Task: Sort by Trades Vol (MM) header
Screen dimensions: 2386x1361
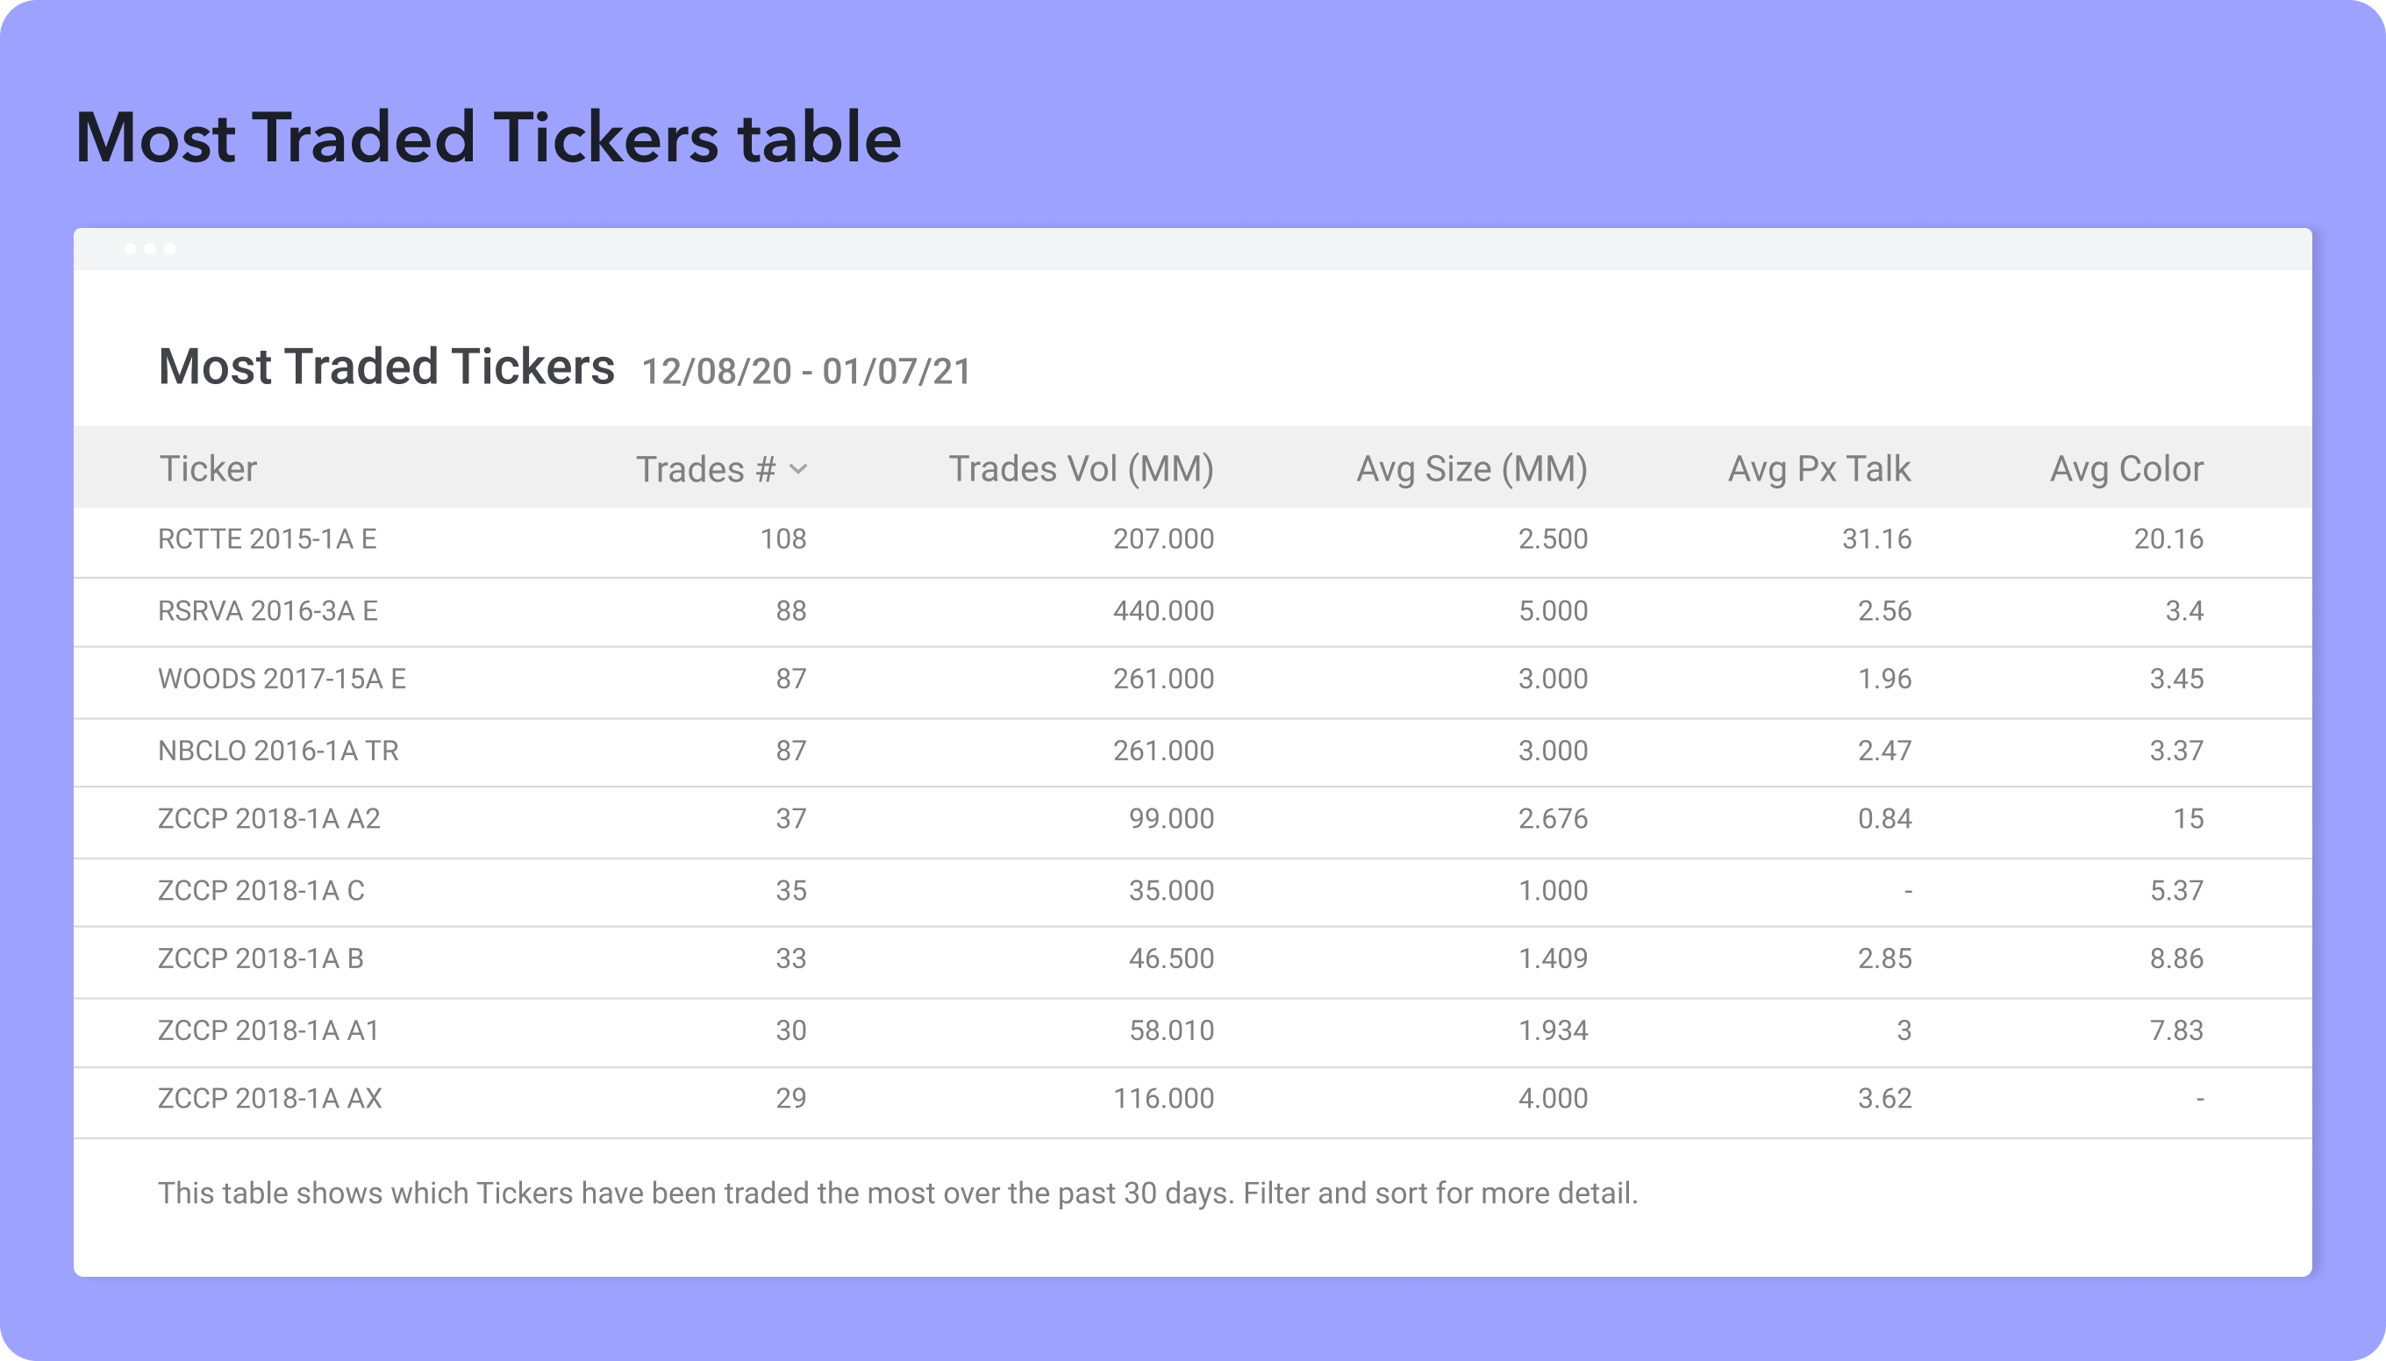Action: pyautogui.click(x=1081, y=469)
